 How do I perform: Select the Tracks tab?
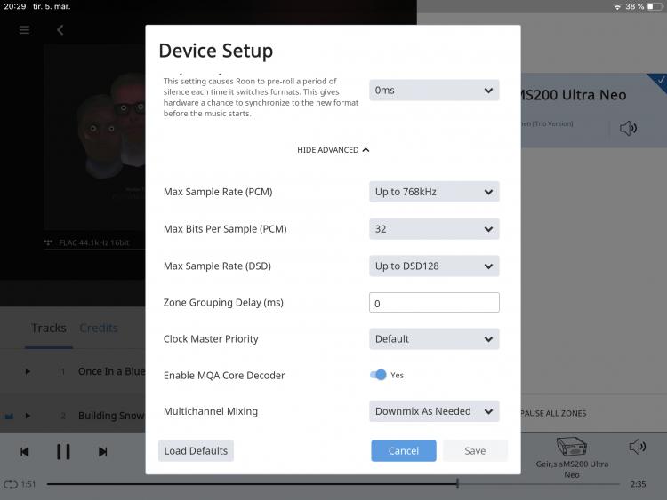pos(49,328)
